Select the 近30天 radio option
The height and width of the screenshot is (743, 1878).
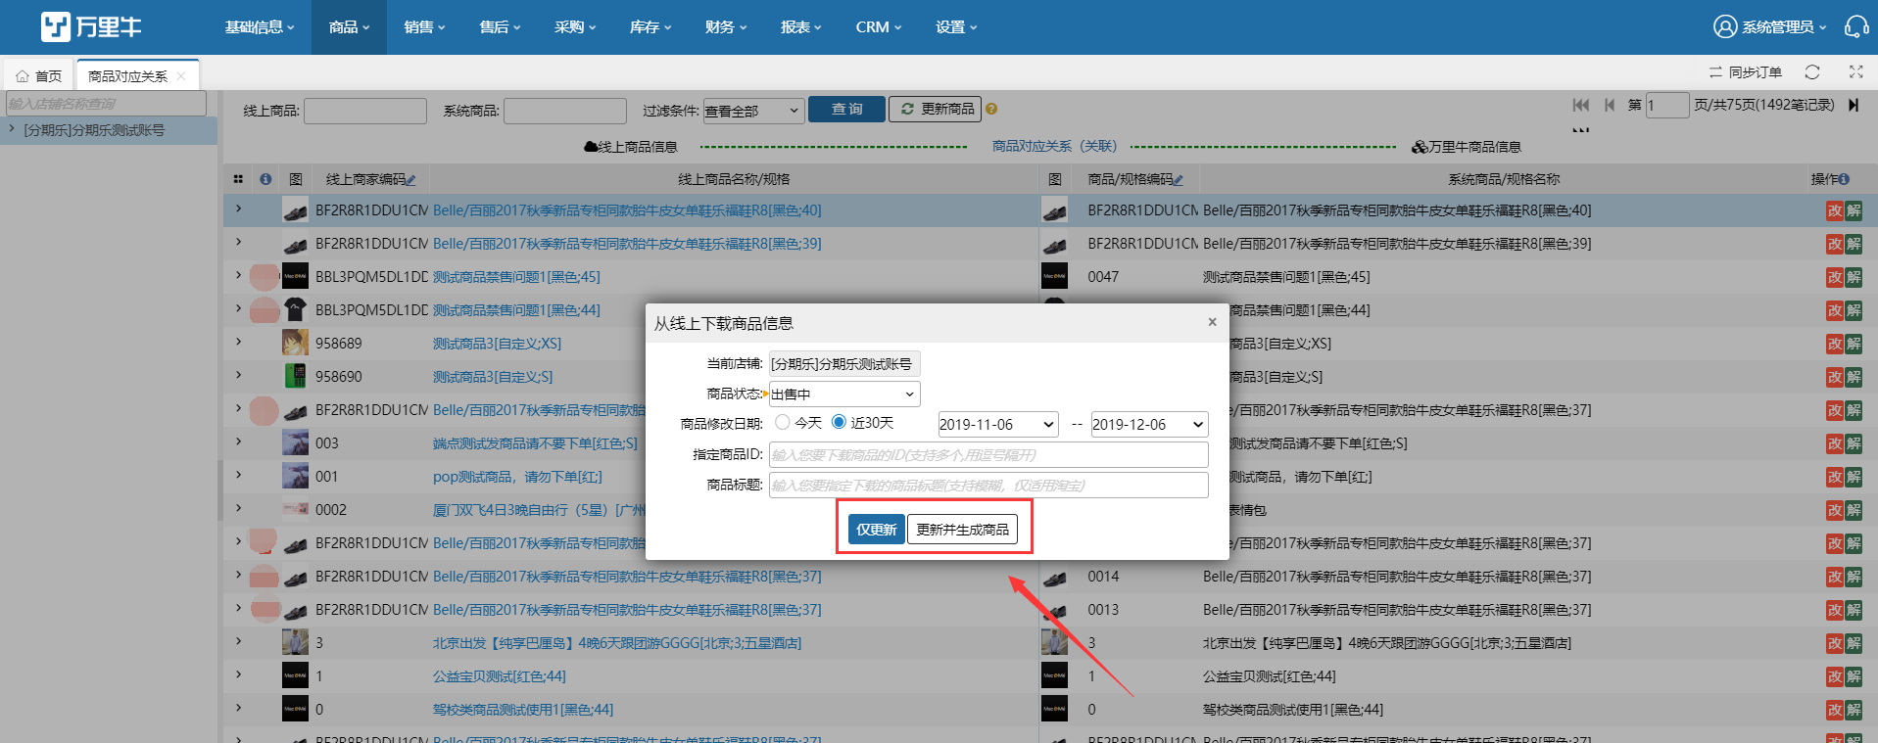[839, 422]
